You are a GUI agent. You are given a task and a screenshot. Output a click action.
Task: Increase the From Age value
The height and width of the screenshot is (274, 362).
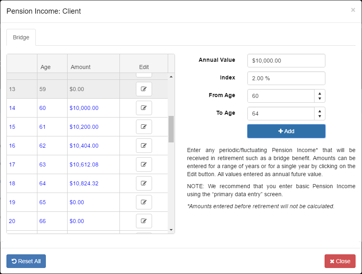coord(319,93)
